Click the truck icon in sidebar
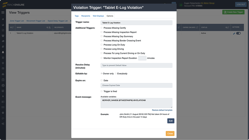249x140 pixels. click(3, 41)
